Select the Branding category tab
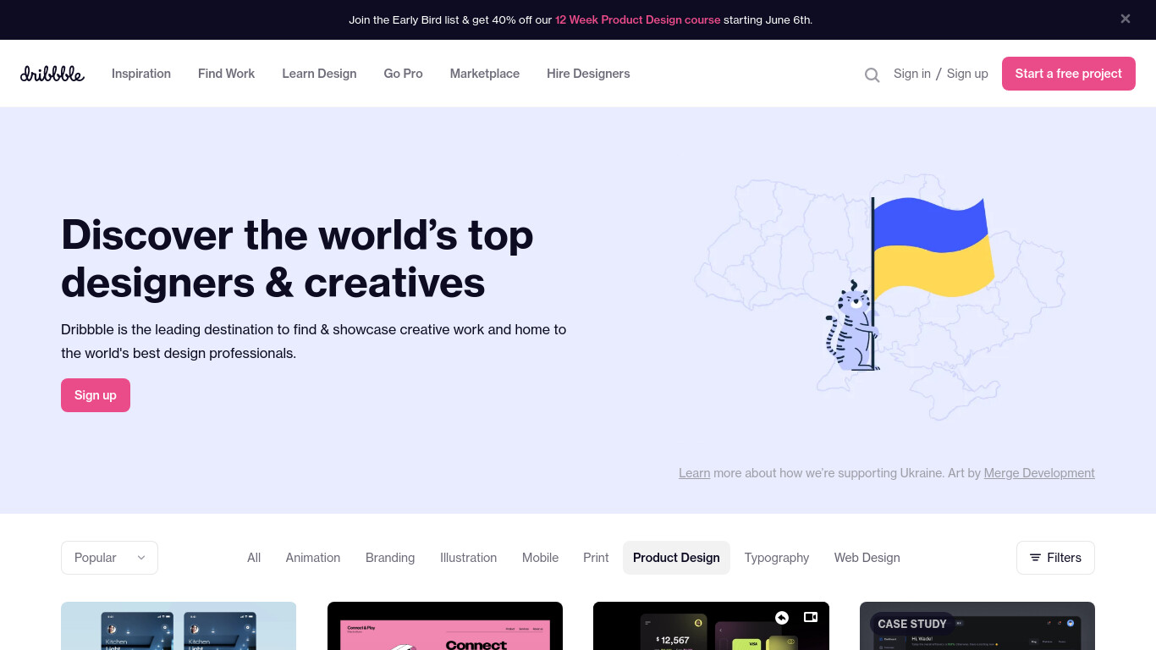1156x650 pixels. (x=390, y=558)
